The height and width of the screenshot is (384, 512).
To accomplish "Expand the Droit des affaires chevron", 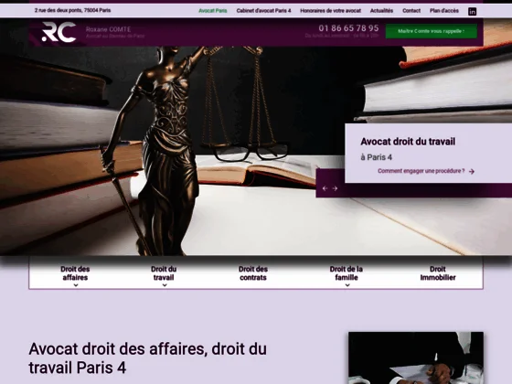I will coord(76,285).
